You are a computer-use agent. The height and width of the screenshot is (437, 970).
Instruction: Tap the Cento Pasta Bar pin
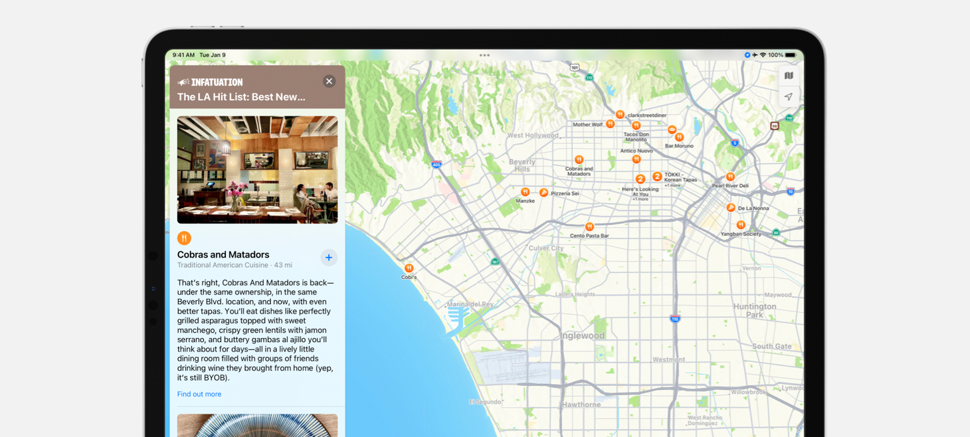pos(589,227)
